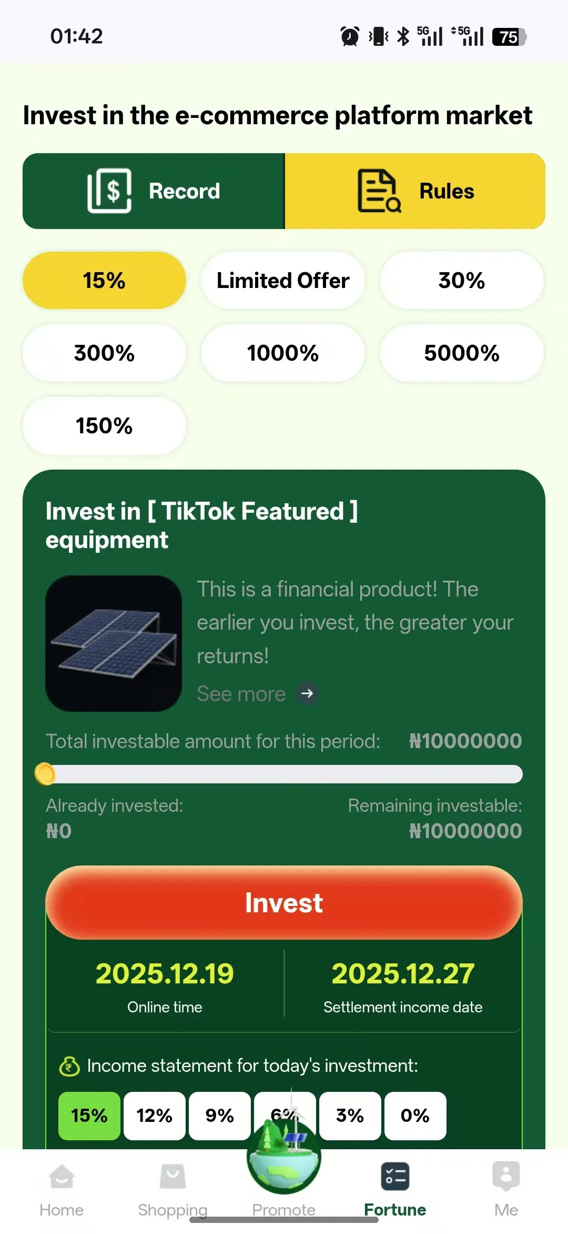568x1234 pixels.
Task: Choose the 300% return category
Action: (x=104, y=353)
